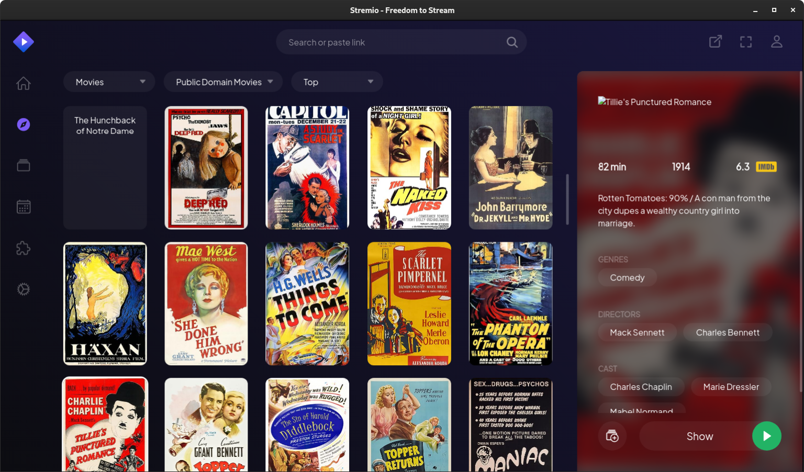Add Tillie's Punctured Romance to library
Screen dimensions: 804x472
coord(612,436)
